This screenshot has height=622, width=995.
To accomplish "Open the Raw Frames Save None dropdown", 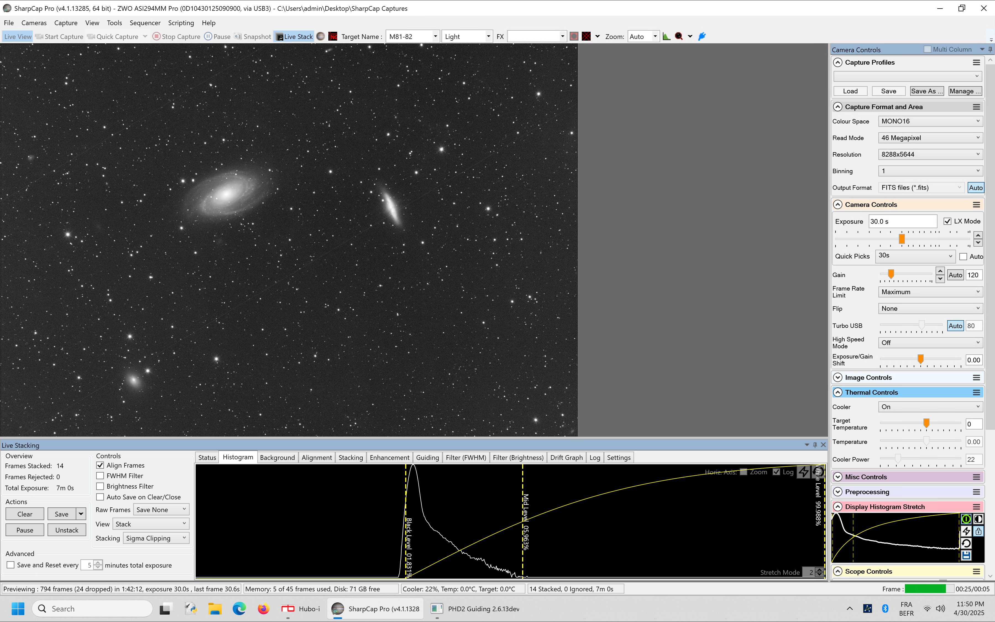I will 161,510.
